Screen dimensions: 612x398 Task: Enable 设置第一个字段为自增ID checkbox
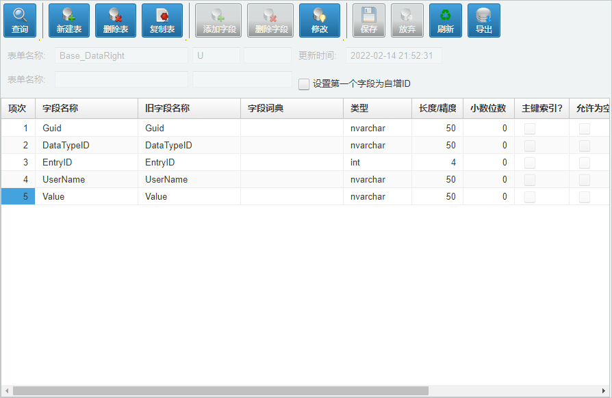304,84
